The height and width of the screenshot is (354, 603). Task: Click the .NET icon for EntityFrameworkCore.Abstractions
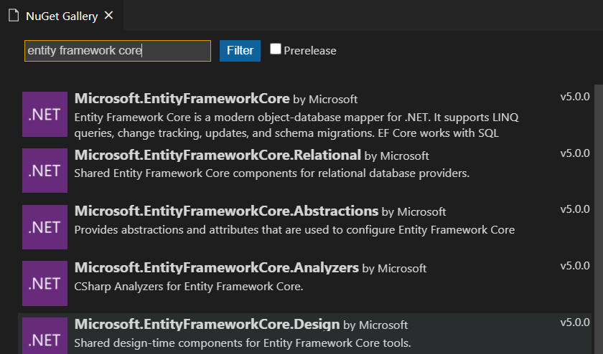click(45, 227)
